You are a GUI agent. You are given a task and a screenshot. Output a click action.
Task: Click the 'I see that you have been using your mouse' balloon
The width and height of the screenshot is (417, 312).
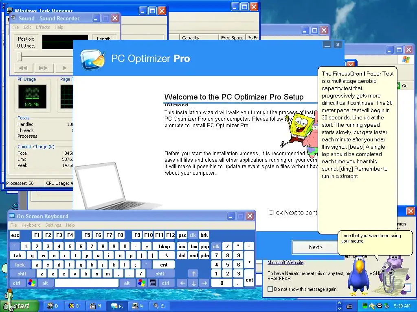click(x=375, y=243)
